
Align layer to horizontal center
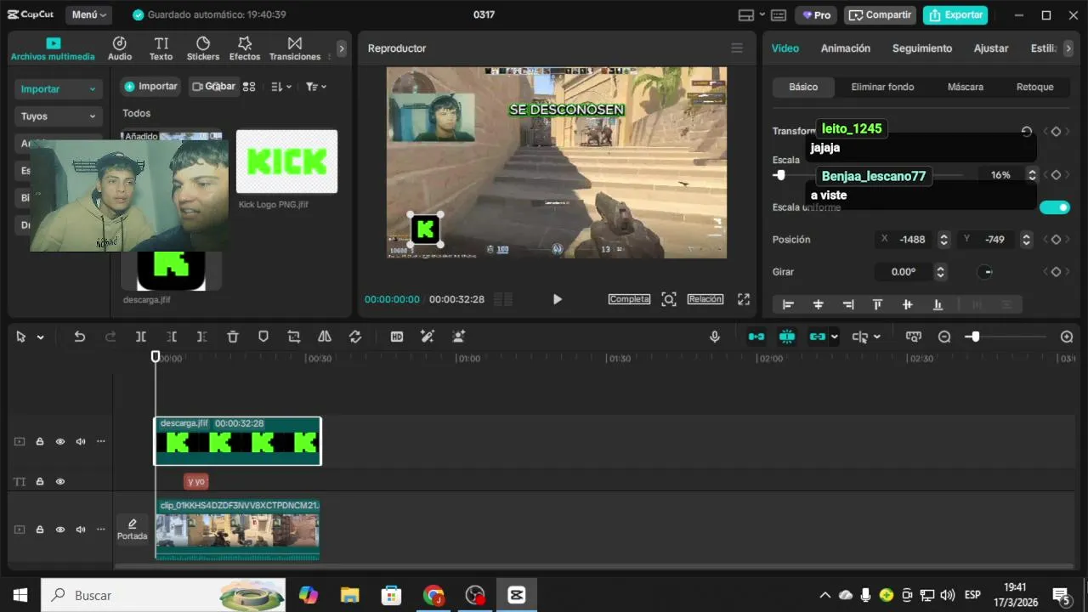click(819, 304)
